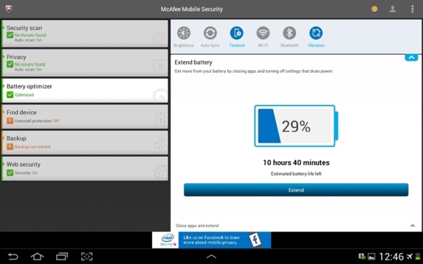Open the Find device section

[85, 116]
